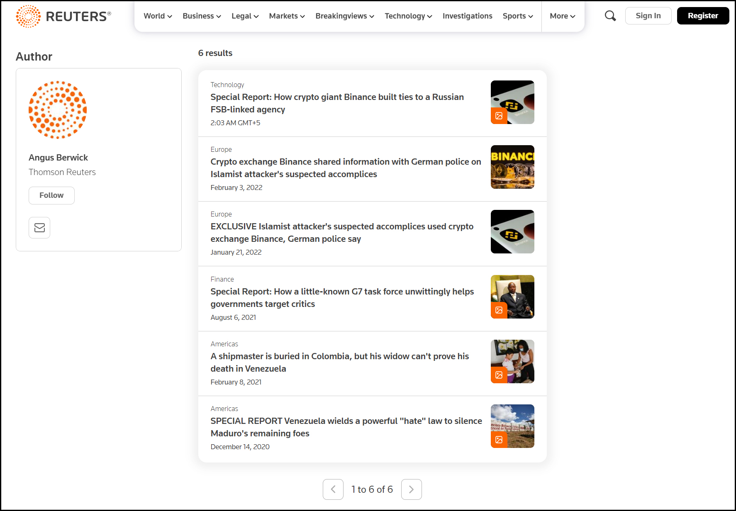Click the gallery icon on the shipmaster article thumbnail
This screenshot has width=736, height=511.
tap(499, 375)
